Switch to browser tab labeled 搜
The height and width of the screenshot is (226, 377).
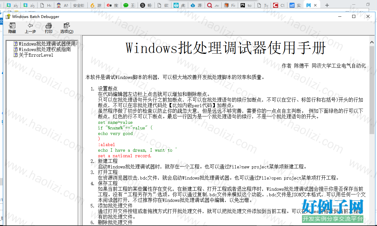click(112, 5)
